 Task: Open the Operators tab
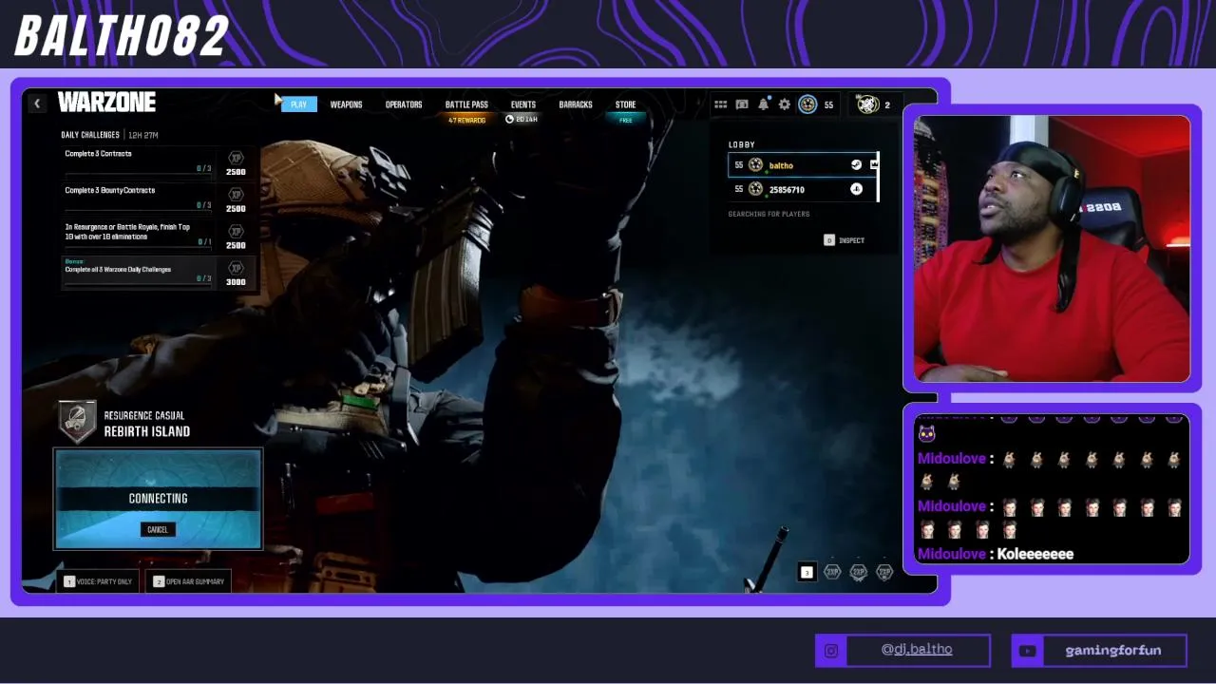pyautogui.click(x=404, y=104)
